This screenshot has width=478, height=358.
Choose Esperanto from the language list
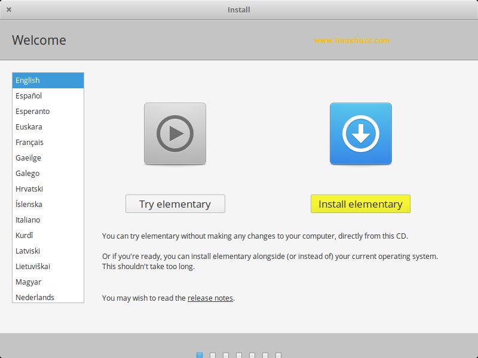click(x=48, y=112)
